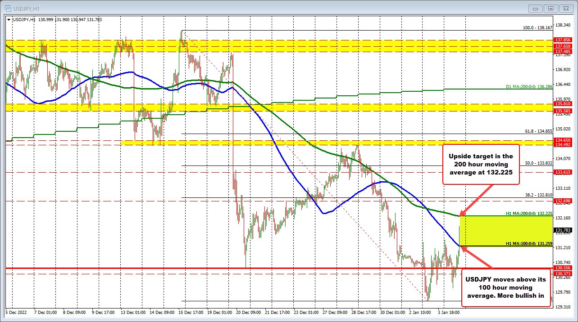The height and width of the screenshot is (322, 578).
Task: Click the red price tag 137.650
Action: tap(564, 46)
